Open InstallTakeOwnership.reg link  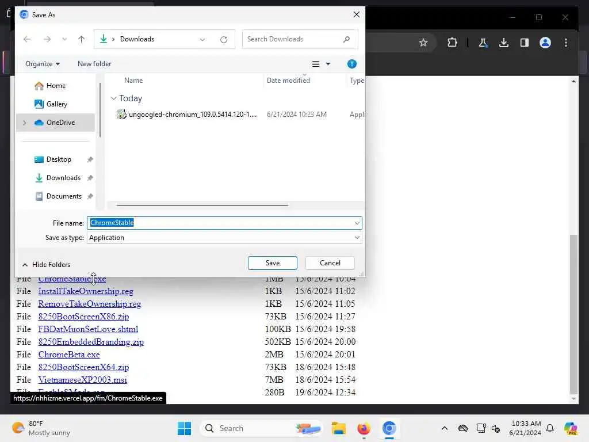pos(86,291)
